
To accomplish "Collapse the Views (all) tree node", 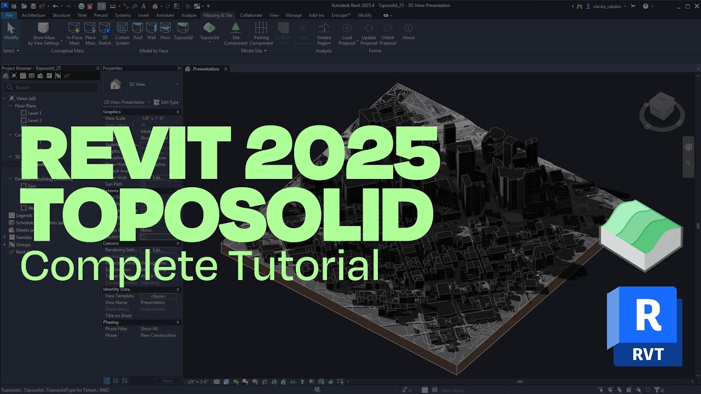I will (x=4, y=99).
